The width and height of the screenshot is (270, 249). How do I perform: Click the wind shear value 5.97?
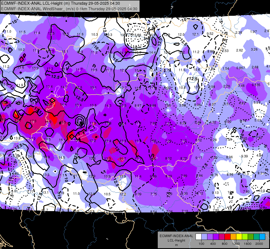coord(257,102)
